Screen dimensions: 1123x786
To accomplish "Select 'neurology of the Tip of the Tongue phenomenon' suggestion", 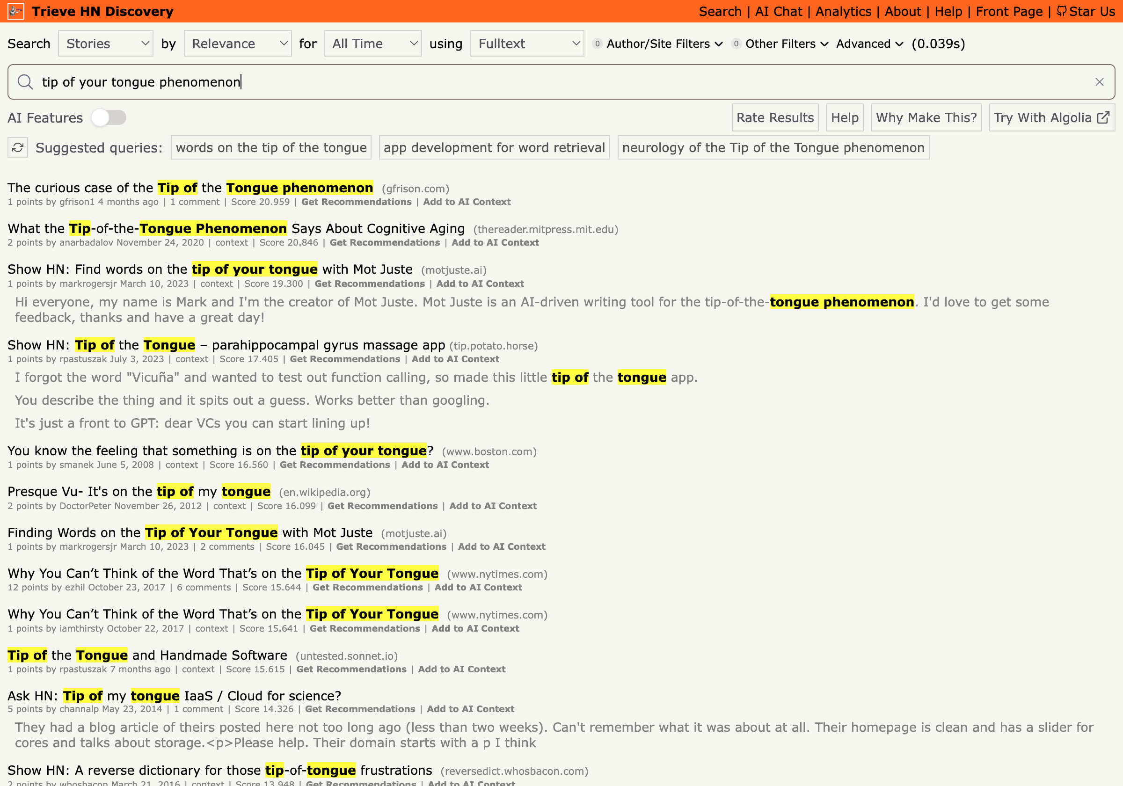I will tap(773, 147).
